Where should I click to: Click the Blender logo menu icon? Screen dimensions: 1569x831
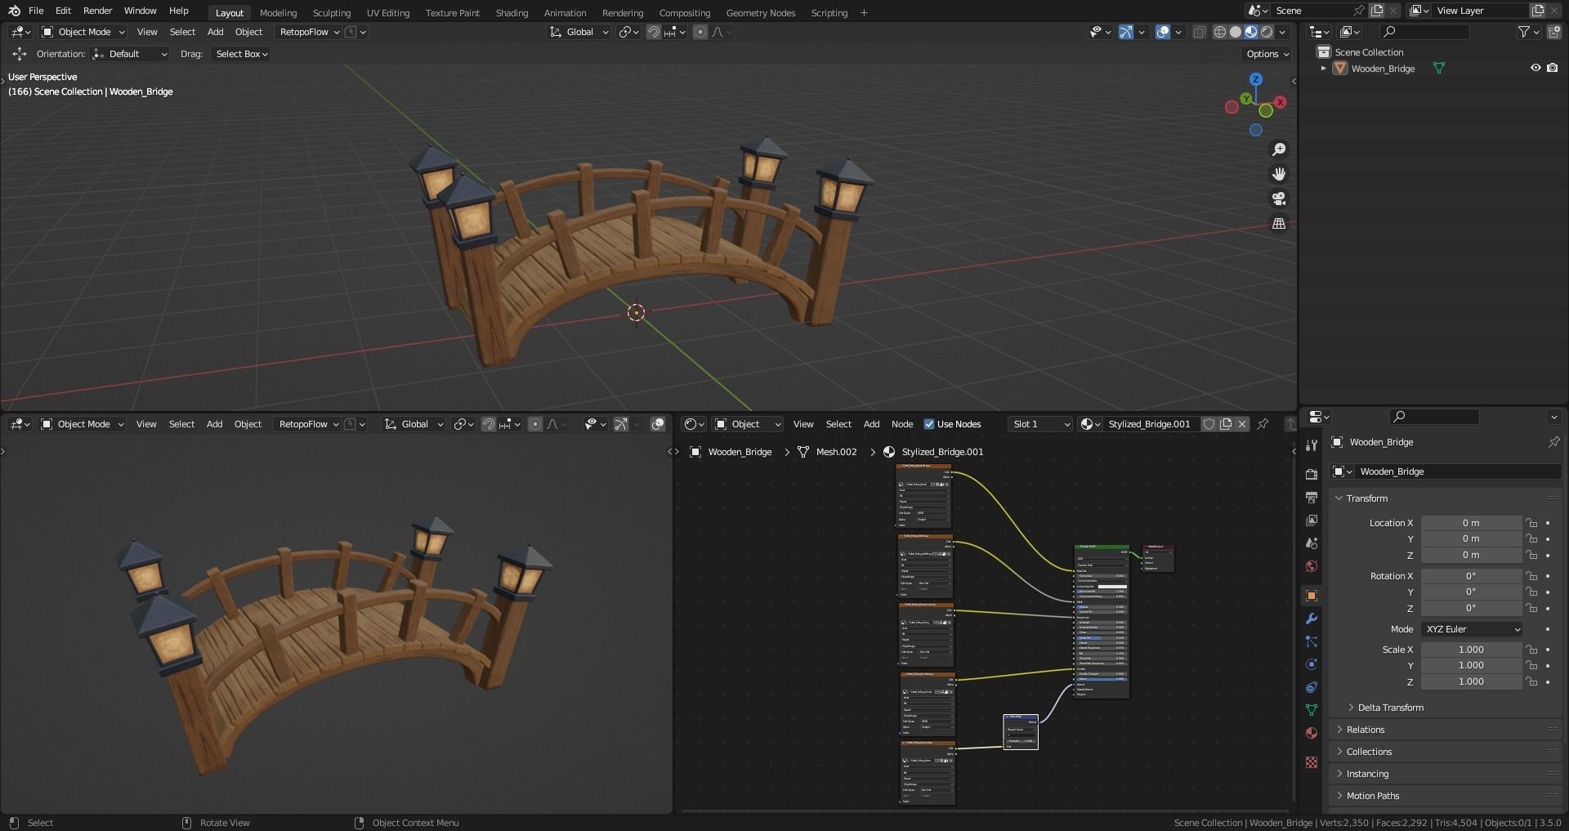pos(14,11)
